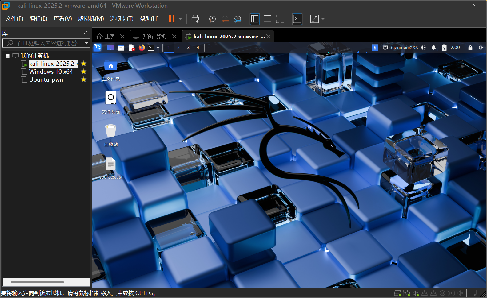The image size is (487, 298).
Task: Click the stretch guest display icon
Action: click(x=314, y=19)
